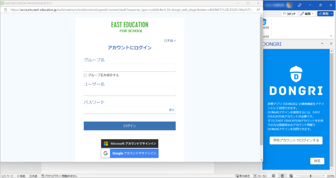Image resolution: width=336 pixels, height=178 pixels.
Task: Sign in with Microsoft アカウント
Action: (130, 144)
